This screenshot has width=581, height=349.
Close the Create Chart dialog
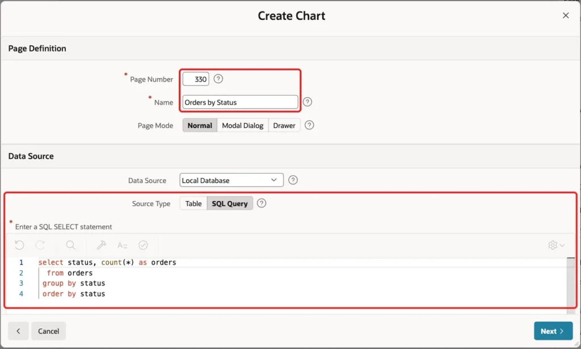[566, 15]
